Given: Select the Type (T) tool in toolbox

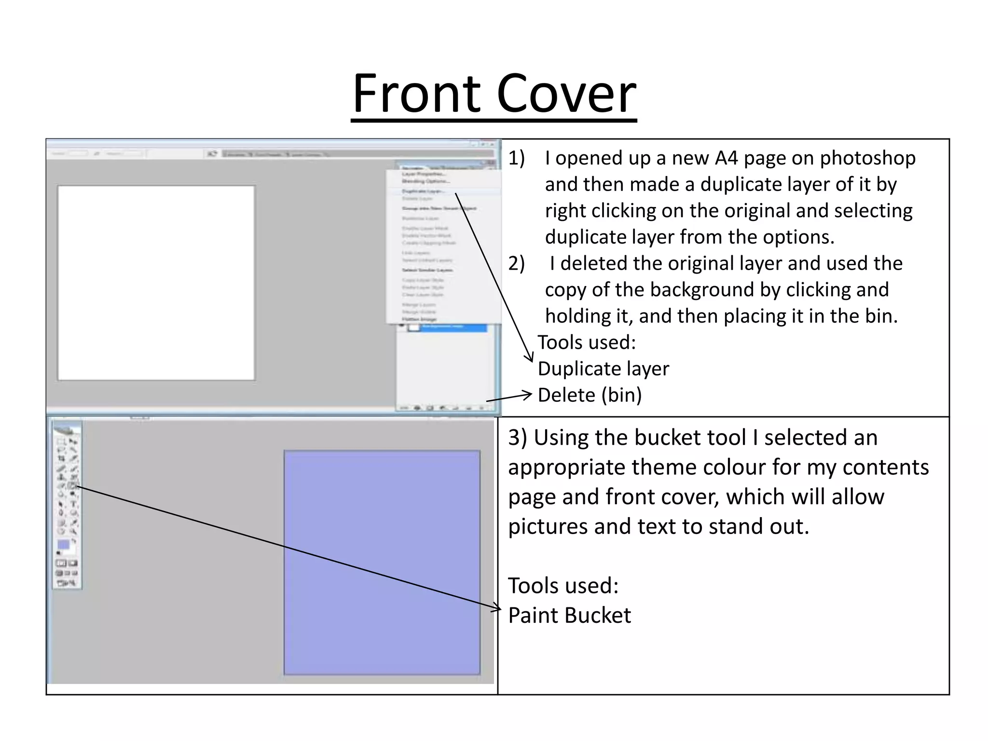Looking at the screenshot, I should (x=74, y=503).
